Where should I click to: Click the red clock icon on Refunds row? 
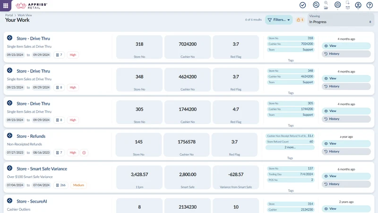pos(84,152)
